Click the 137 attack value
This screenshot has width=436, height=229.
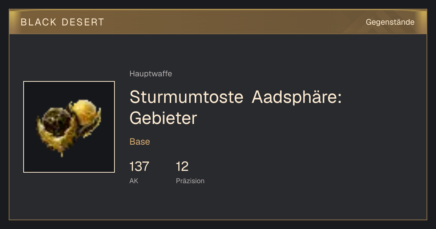[139, 166]
